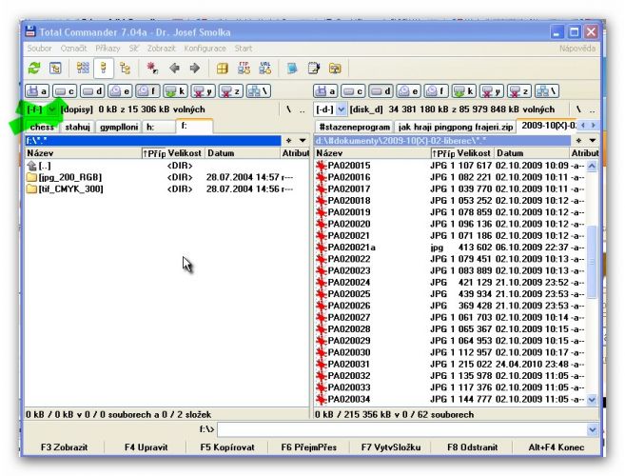
Task: Select drive f in right drive bar
Action: [x=436, y=91]
